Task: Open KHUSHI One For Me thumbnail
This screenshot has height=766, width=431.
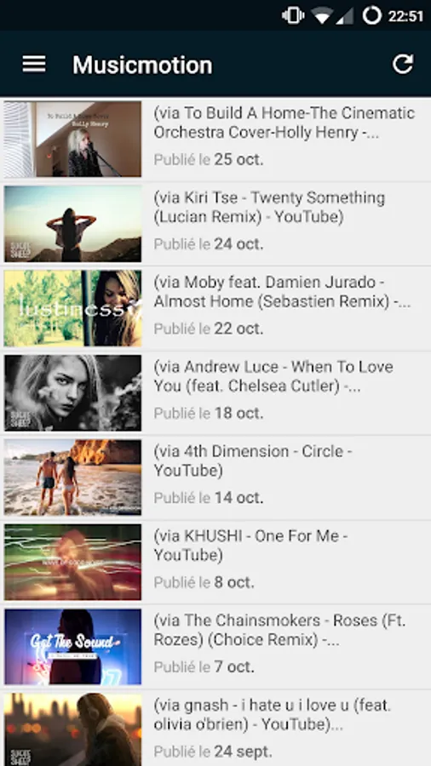Action: (72, 562)
